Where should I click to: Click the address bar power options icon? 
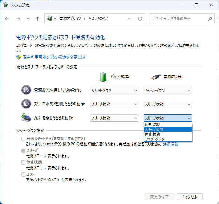pos(50,18)
